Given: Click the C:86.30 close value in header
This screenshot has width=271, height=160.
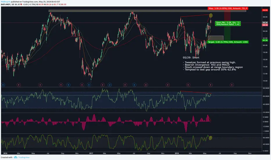Looking at the screenshot, I should [x=63, y=4].
